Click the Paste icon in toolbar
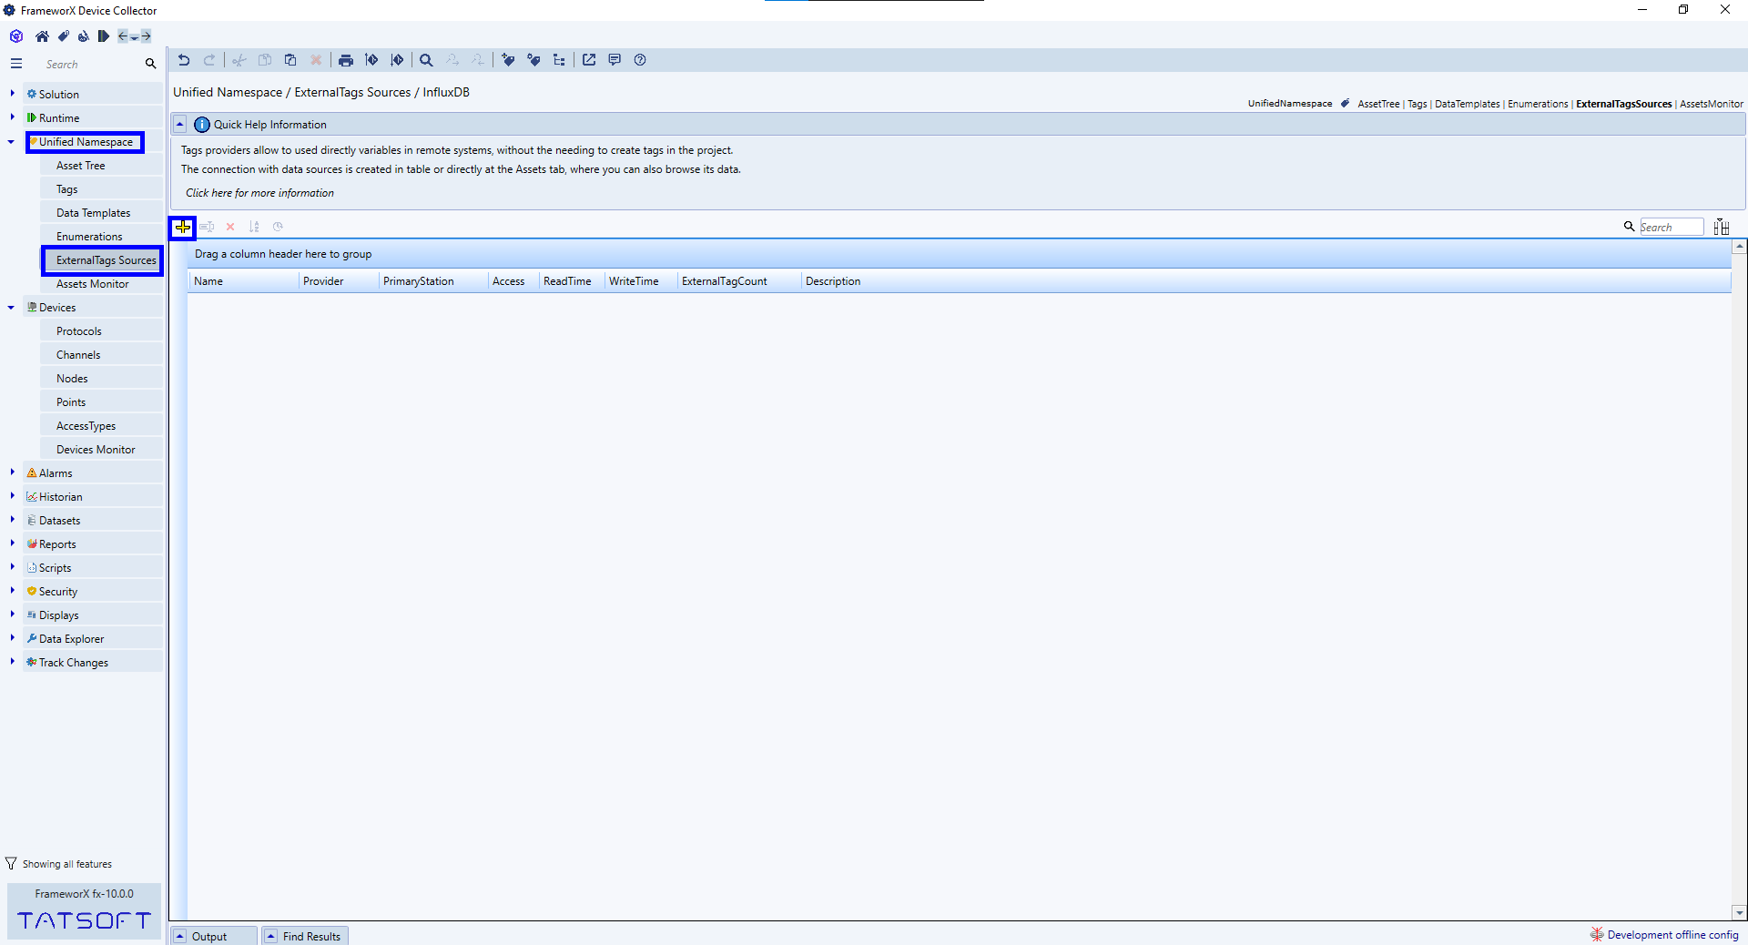The image size is (1748, 945). point(290,60)
